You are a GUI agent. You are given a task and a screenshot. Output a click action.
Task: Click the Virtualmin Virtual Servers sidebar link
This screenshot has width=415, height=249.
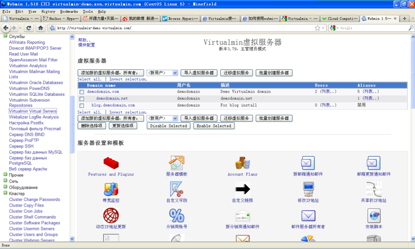coord(33,111)
